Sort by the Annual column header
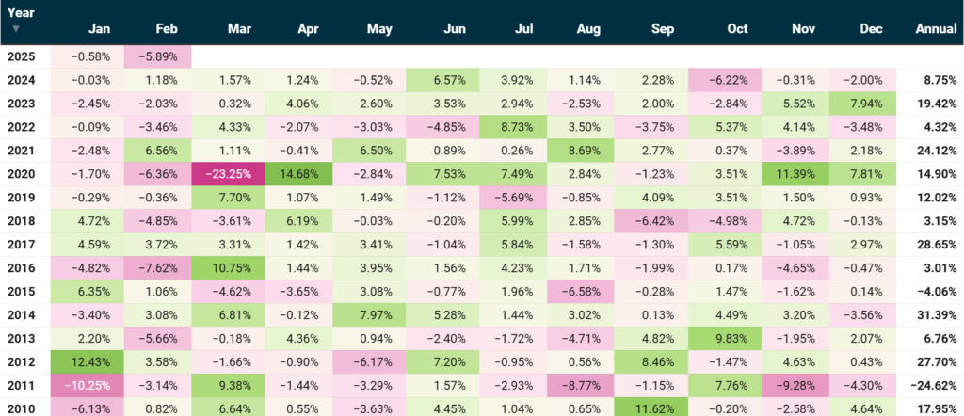The width and height of the screenshot is (964, 416). click(x=936, y=29)
